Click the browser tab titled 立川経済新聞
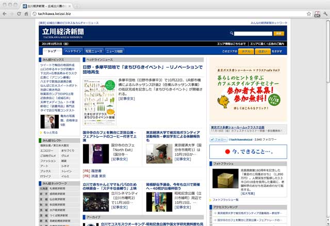 [46, 6]
